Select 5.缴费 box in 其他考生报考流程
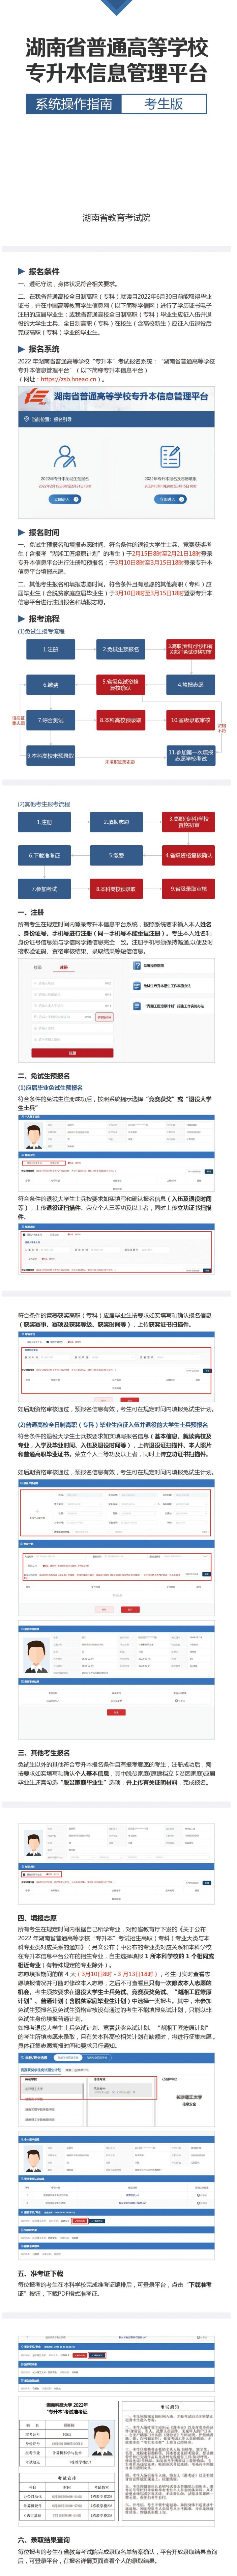 [x=116, y=856]
